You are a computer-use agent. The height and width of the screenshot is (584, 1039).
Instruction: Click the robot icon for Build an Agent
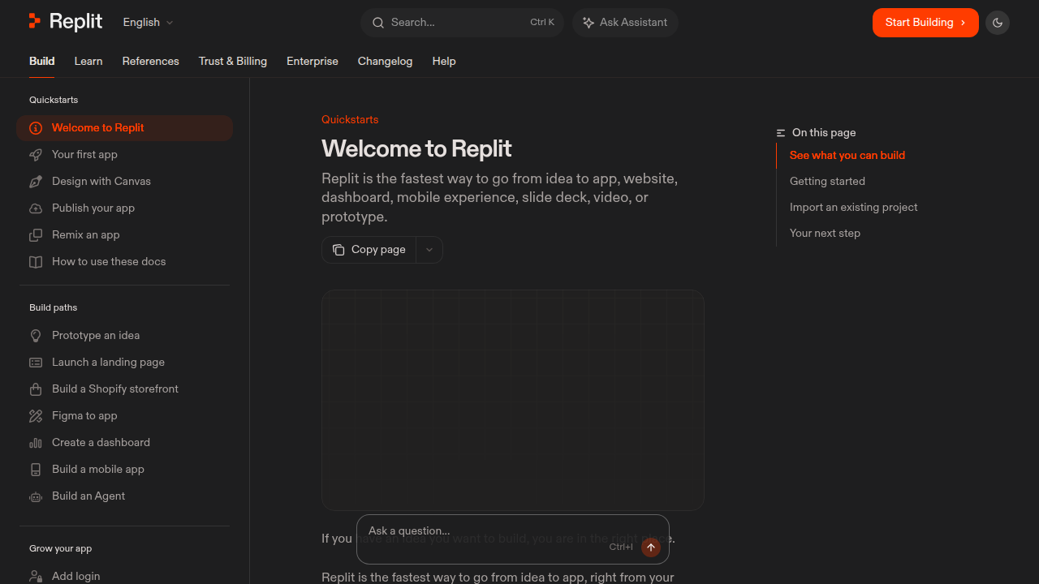coord(36,496)
